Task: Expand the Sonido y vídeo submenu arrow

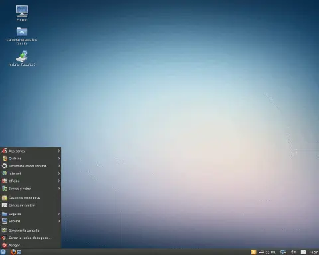Action: coord(59,189)
